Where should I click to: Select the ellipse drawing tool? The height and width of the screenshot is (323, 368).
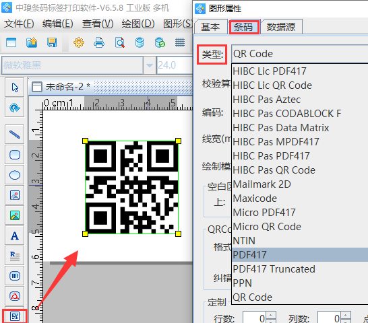[15, 175]
